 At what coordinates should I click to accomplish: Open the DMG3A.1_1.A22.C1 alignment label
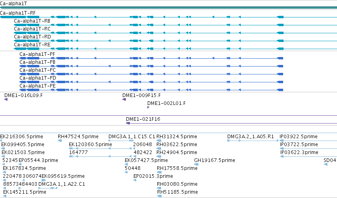coord(62,184)
